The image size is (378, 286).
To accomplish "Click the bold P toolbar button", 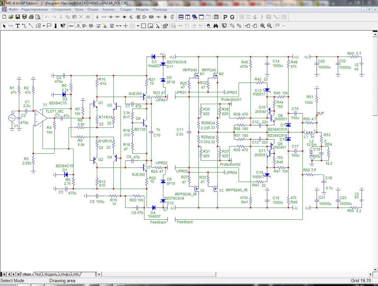I will [225, 17].
